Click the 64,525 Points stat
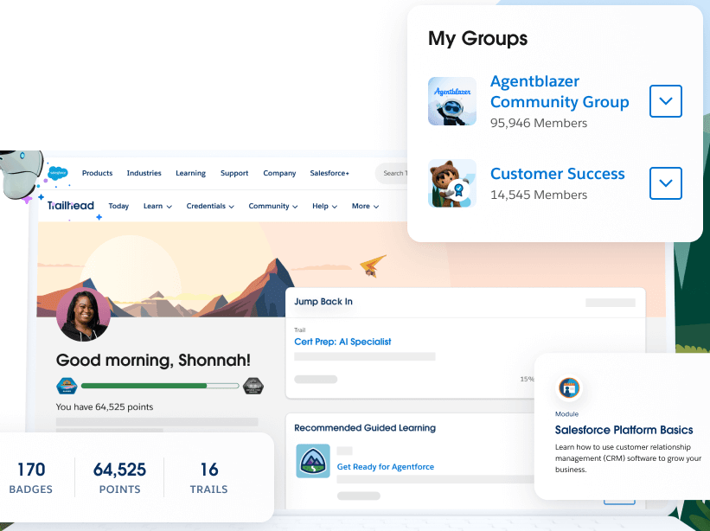The width and height of the screenshot is (710, 531). point(119,477)
